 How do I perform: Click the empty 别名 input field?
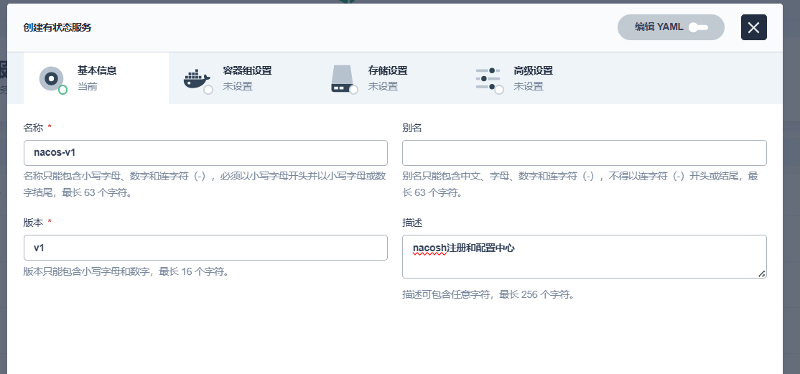[x=584, y=153]
